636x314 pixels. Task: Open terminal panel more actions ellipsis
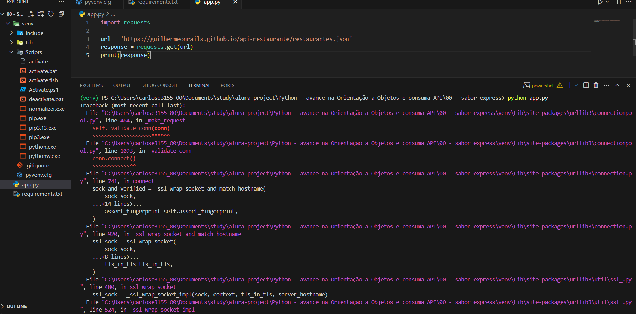pyautogui.click(x=607, y=85)
